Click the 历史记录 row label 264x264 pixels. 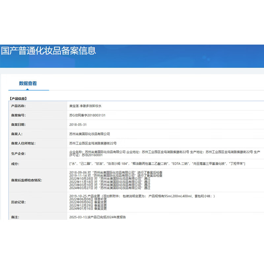[18, 202]
